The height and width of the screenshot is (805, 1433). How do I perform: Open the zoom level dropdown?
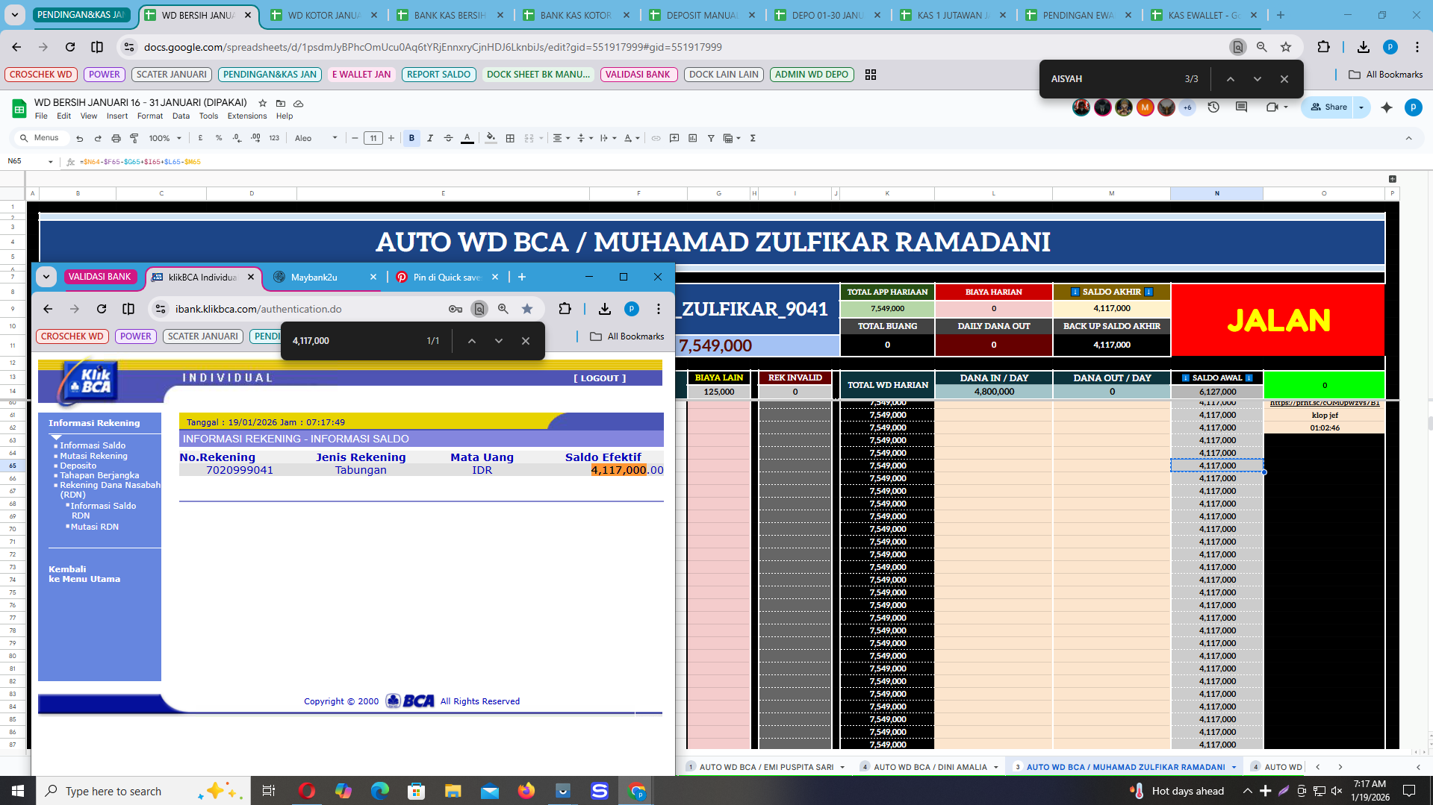tap(165, 138)
